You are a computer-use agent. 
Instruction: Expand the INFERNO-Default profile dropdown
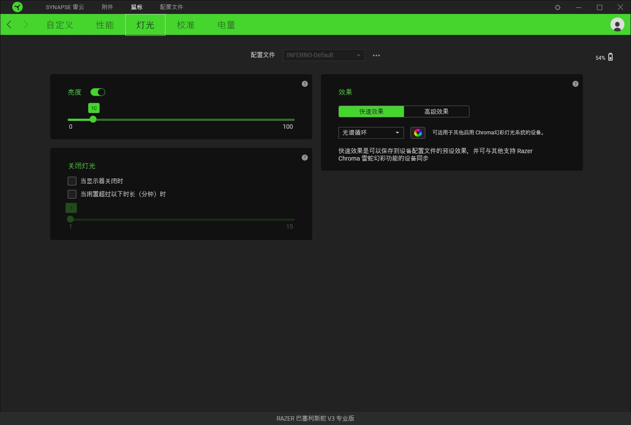(324, 55)
